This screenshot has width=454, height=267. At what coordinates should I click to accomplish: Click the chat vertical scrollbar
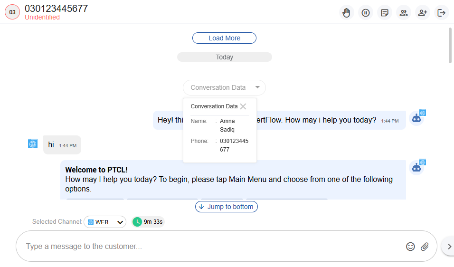[x=450, y=45]
